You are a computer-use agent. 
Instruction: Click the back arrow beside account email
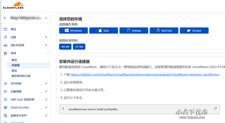tap(5, 18)
